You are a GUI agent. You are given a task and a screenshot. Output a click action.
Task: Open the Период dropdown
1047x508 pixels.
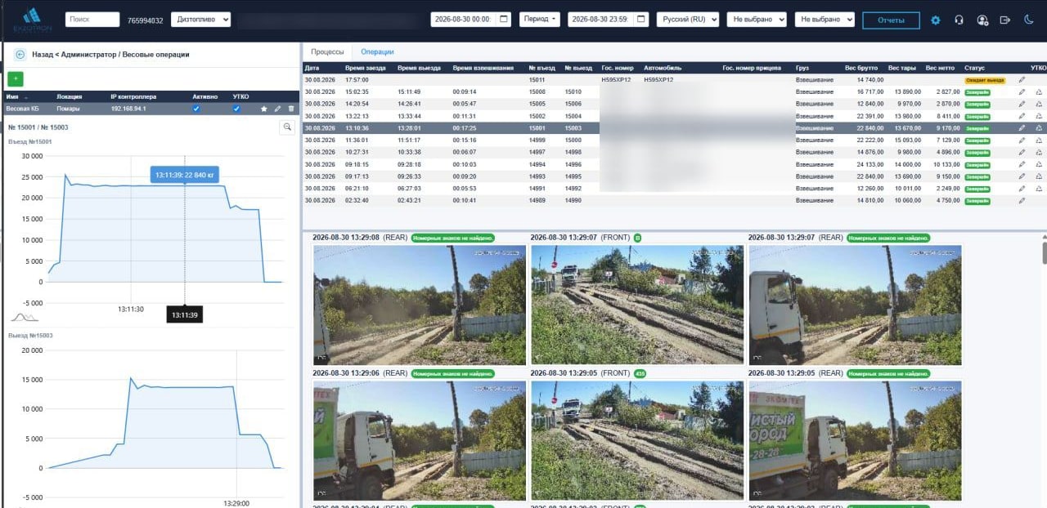point(540,19)
